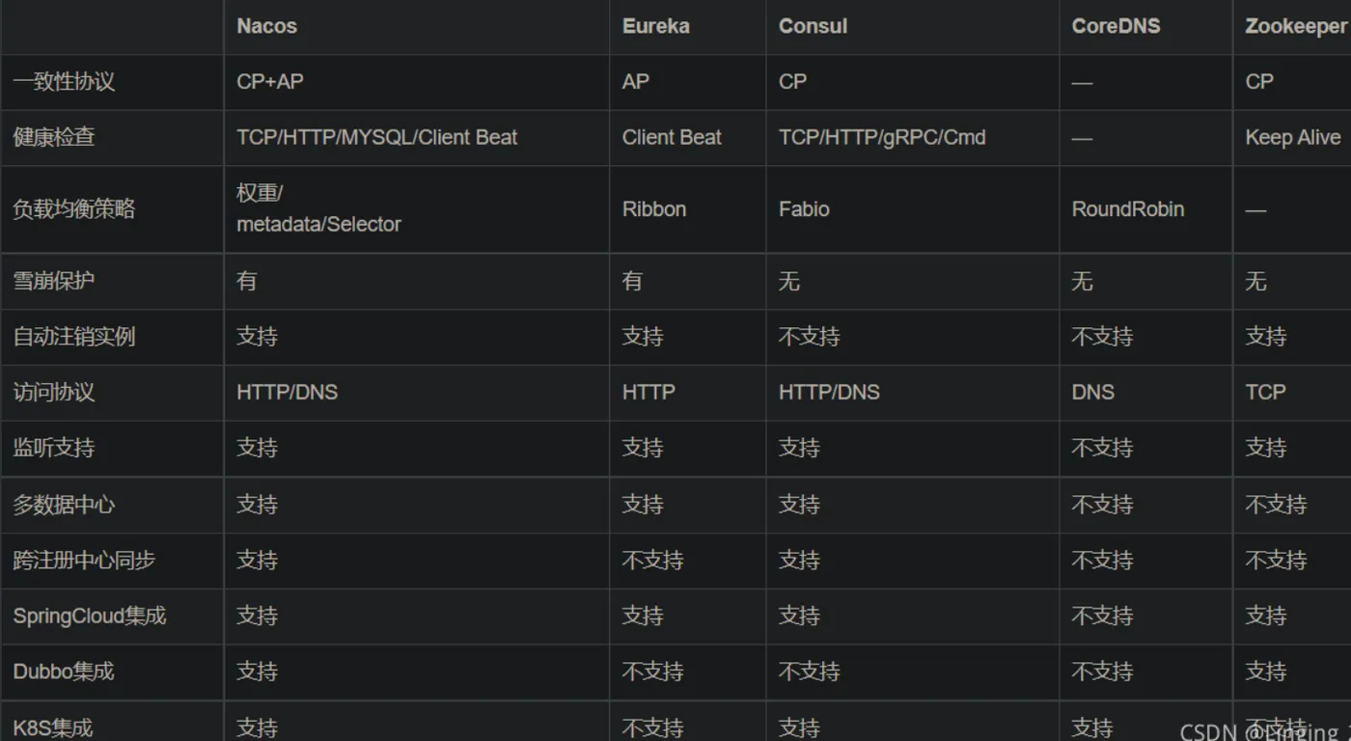This screenshot has height=741, width=1351.
Task: Select the 权重/metadata/Selector cell
Action: click(318, 209)
